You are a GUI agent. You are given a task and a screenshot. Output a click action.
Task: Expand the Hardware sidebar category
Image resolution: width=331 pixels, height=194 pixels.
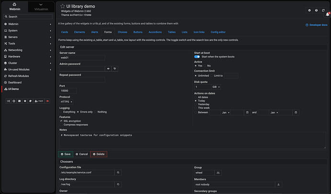coord(28,56)
